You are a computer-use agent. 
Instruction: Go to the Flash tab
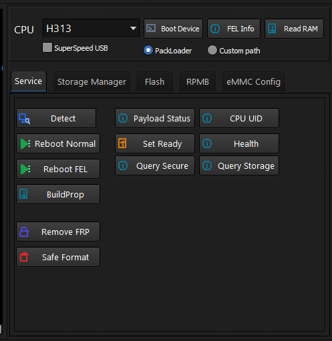(155, 82)
